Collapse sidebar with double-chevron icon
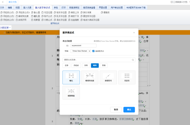Viewport: 190px width, 125px height. point(3,2)
